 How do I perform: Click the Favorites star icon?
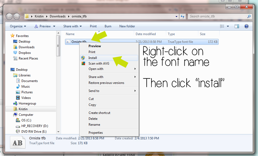point(13,36)
